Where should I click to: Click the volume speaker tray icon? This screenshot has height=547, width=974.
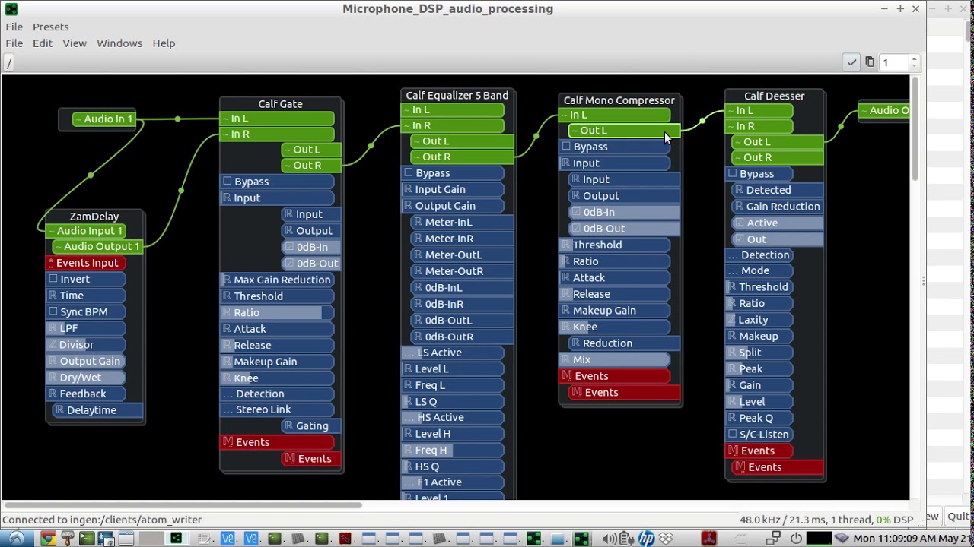click(610, 539)
